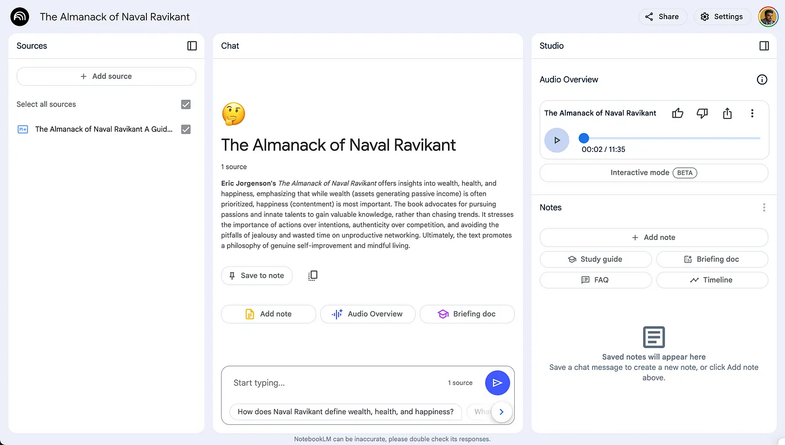Click Add note in the Studio panel

coord(654,238)
